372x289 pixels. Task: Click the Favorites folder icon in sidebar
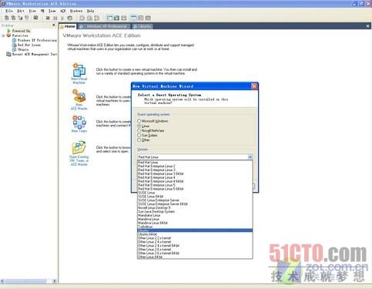(x=8, y=35)
